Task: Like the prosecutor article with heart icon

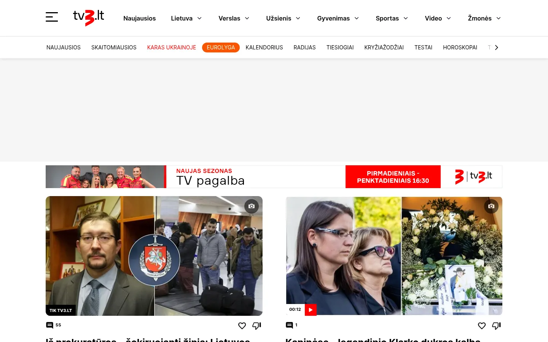Action: pos(242,326)
